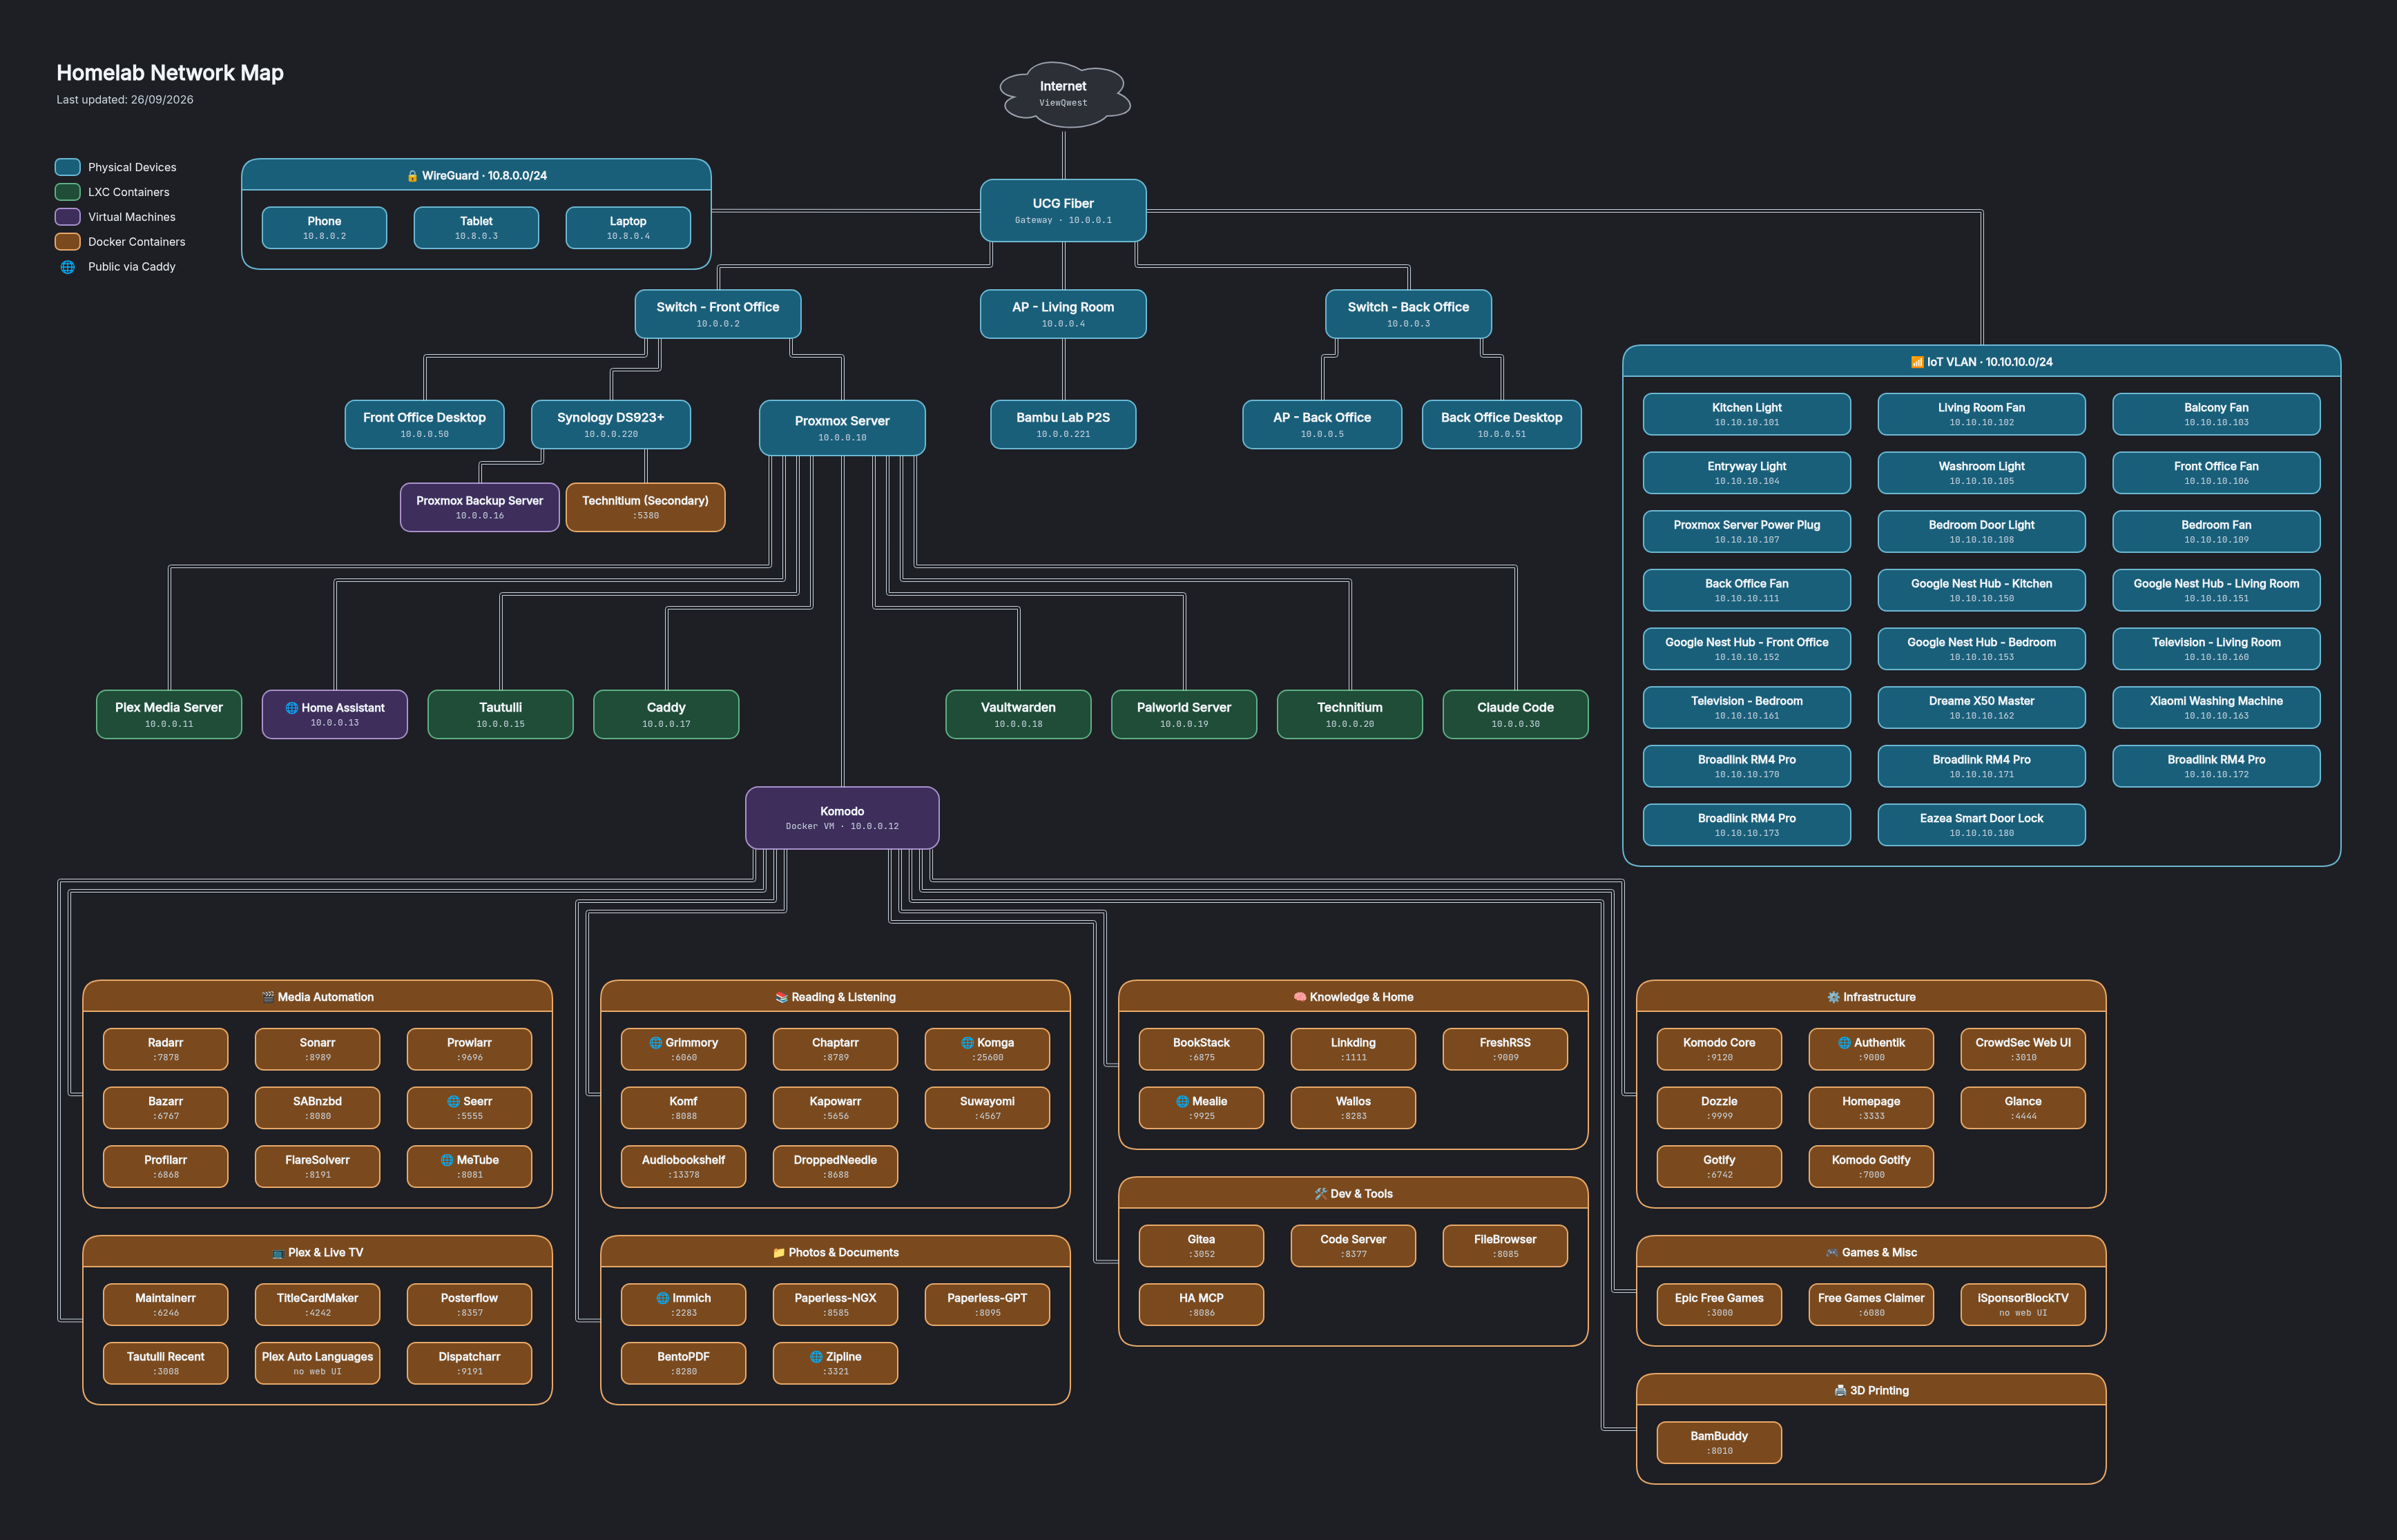Screen dimensions: 2397x1540
Task: Click the BamBuddy container card
Action: click(x=1720, y=1443)
